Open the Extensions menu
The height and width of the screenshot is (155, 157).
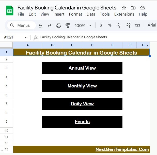(124, 14)
